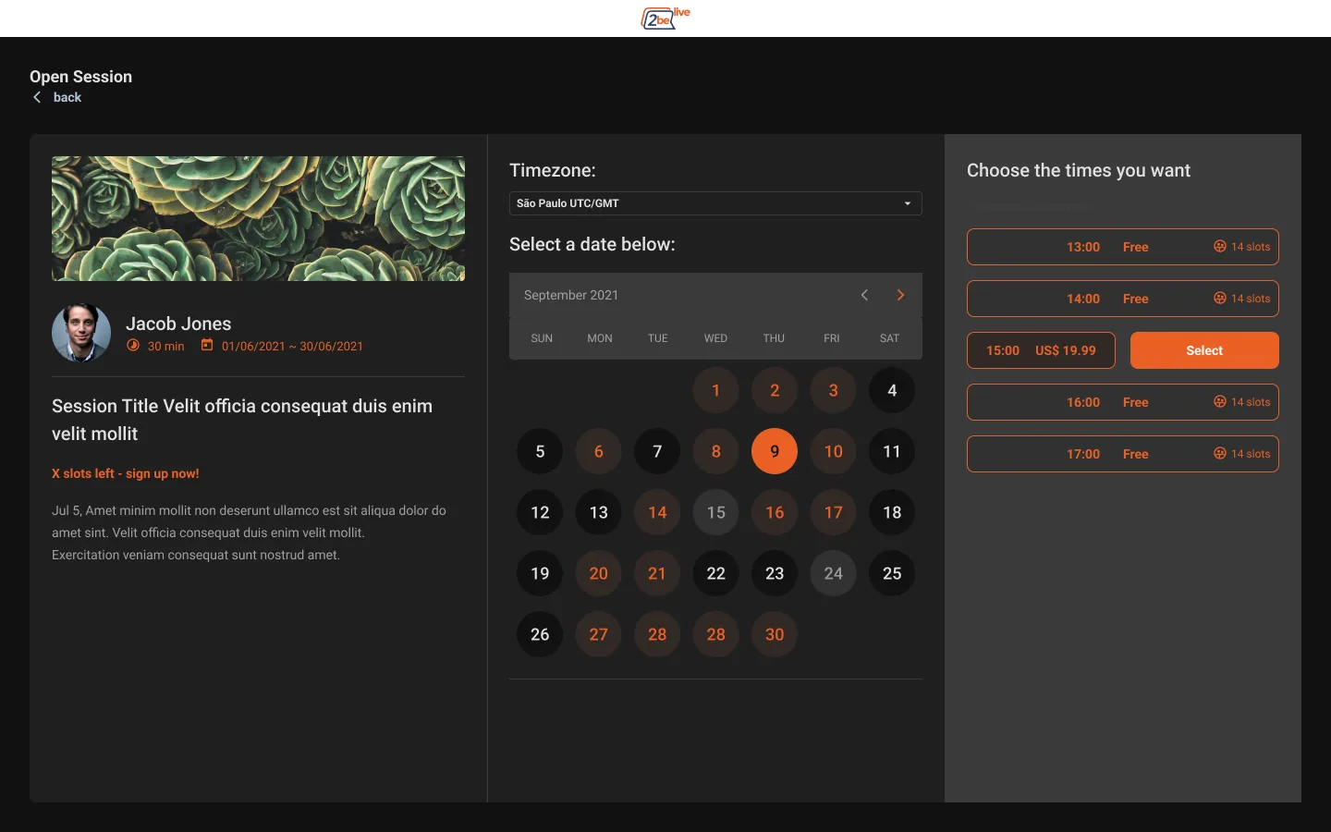The image size is (1331, 832).
Task: Select September 2 on the calendar
Action: [x=775, y=390]
